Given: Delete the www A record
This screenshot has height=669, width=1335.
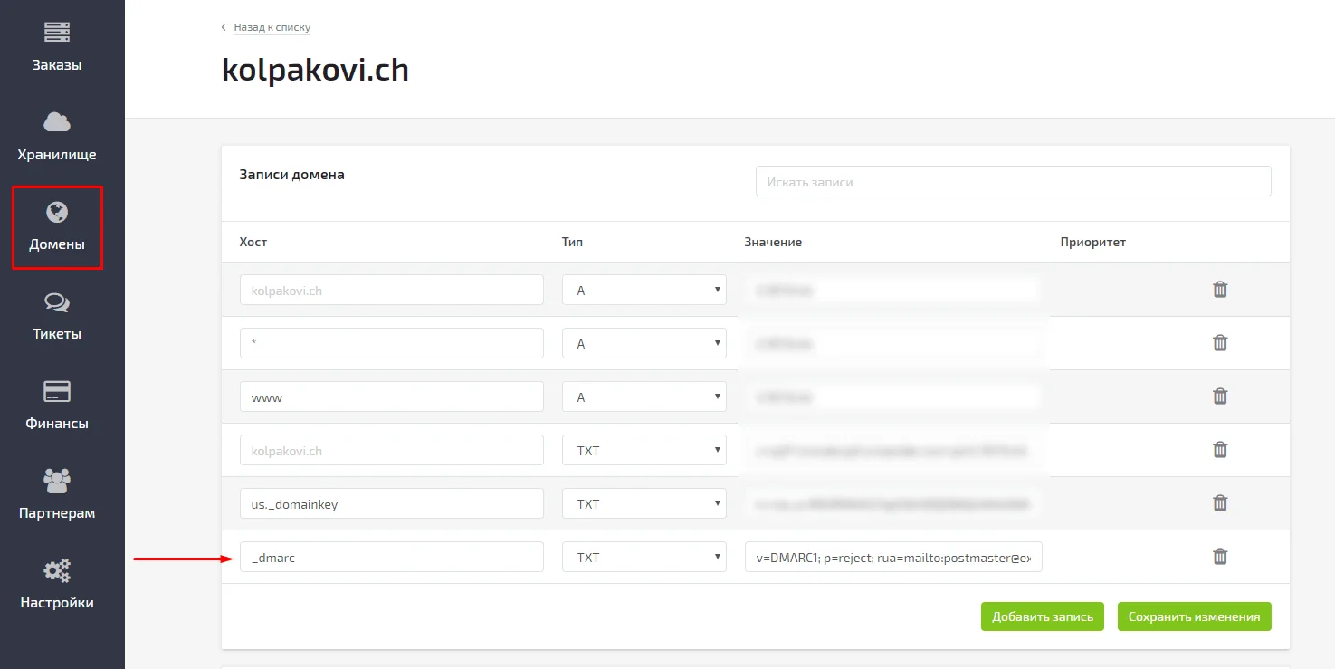Looking at the screenshot, I should pos(1220,397).
